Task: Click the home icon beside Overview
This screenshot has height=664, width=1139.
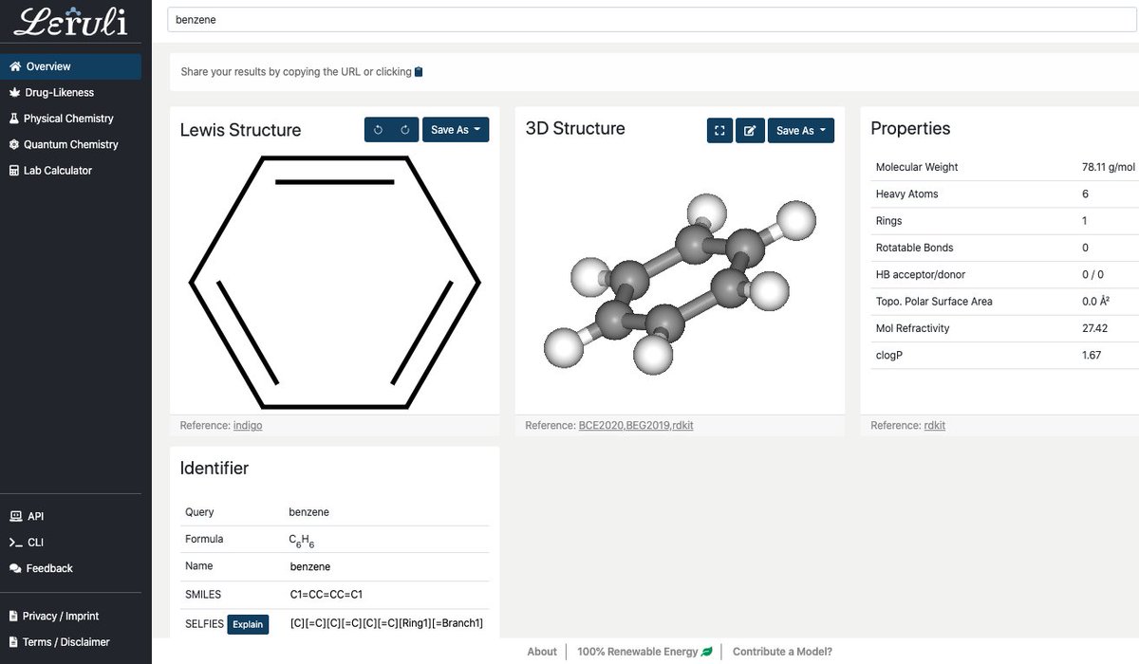Action: (14, 66)
